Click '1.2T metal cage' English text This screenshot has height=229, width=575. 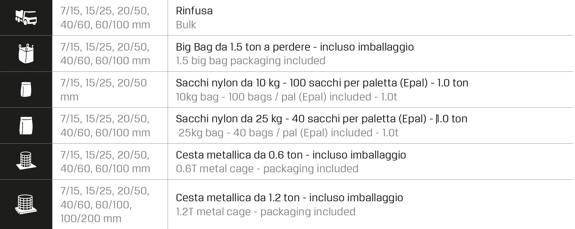(266, 212)
